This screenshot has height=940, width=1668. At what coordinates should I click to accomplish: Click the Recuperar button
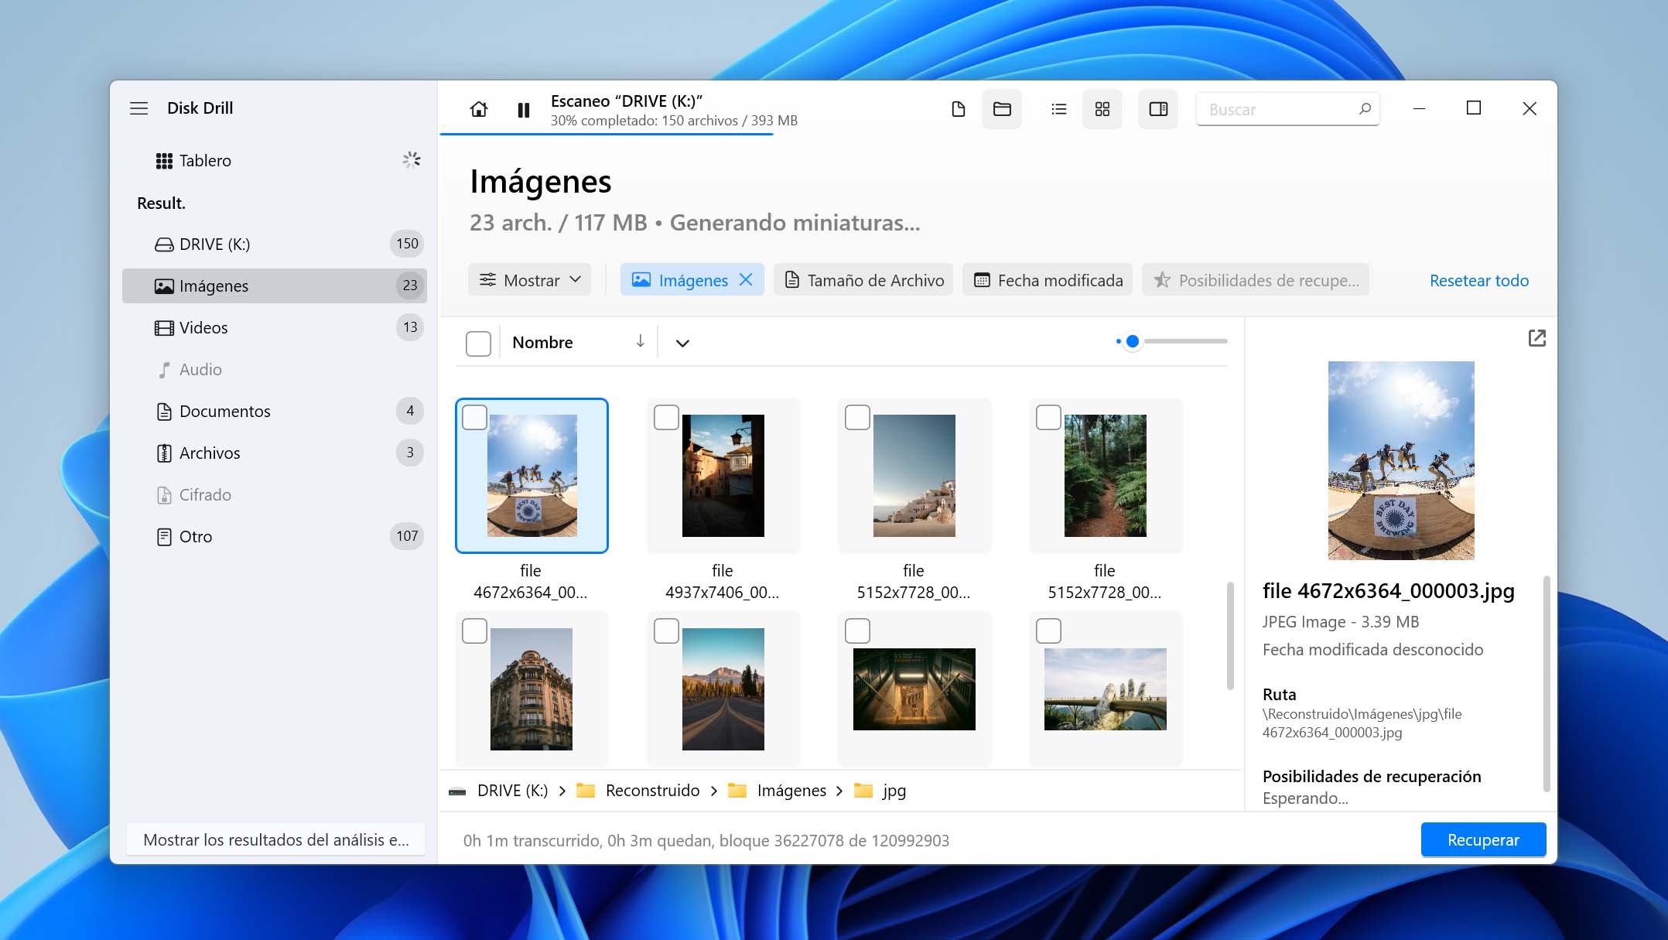click(x=1483, y=840)
